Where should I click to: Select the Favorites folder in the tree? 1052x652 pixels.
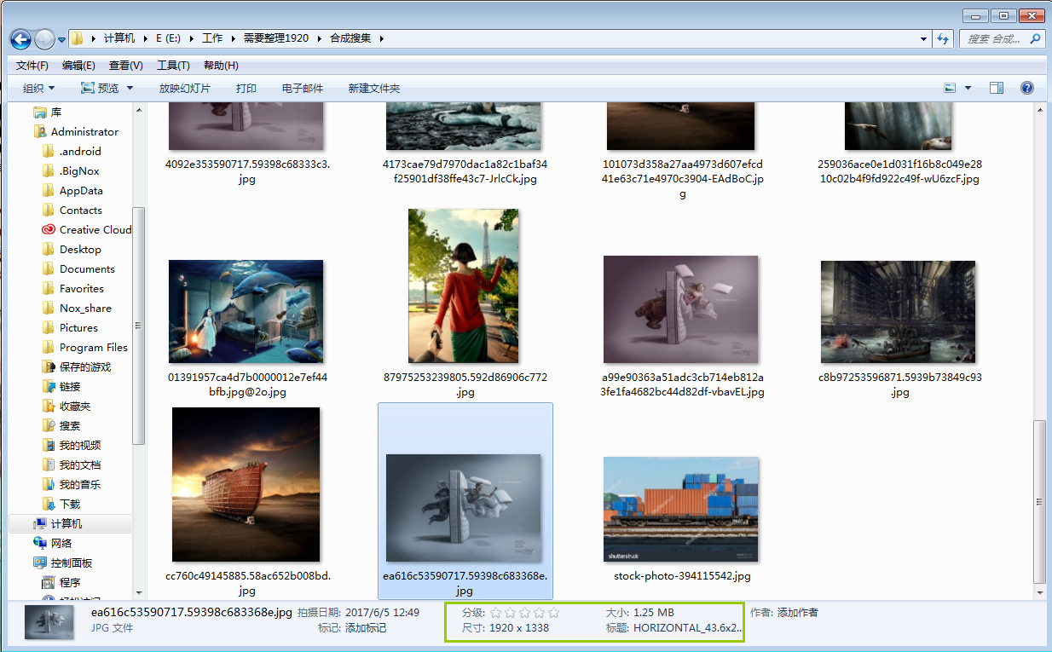click(82, 288)
